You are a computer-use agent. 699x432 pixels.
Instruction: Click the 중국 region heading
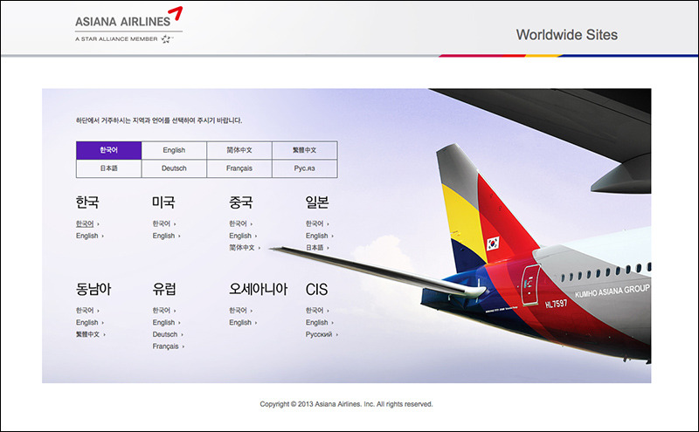click(241, 202)
